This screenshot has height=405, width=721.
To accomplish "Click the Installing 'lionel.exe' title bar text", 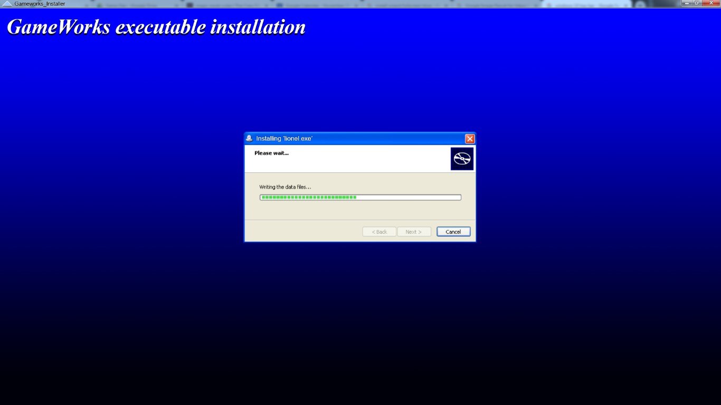I will (284, 139).
